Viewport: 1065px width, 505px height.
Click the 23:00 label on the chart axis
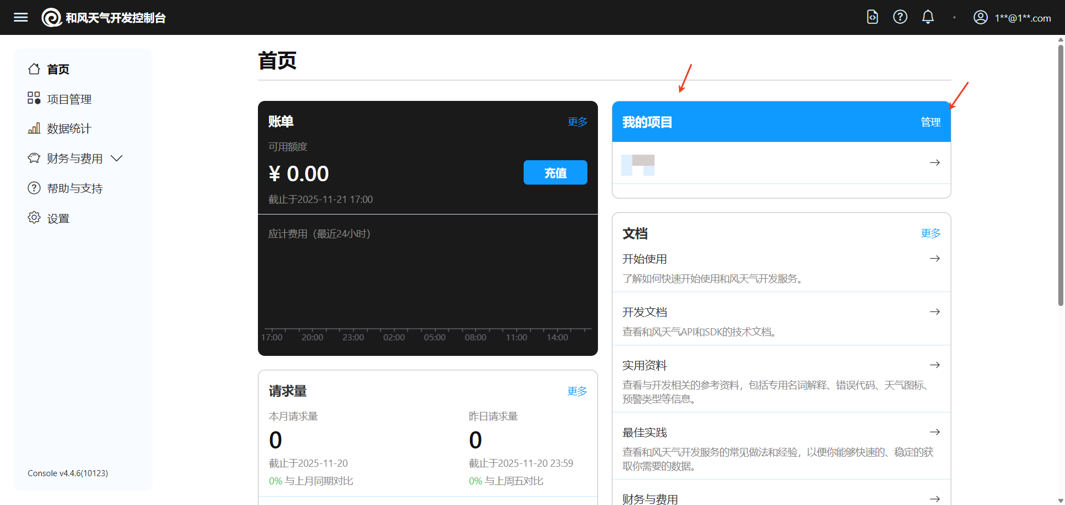(353, 338)
